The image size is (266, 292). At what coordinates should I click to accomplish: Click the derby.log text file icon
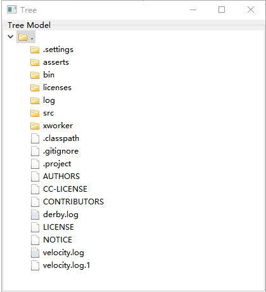(x=35, y=215)
